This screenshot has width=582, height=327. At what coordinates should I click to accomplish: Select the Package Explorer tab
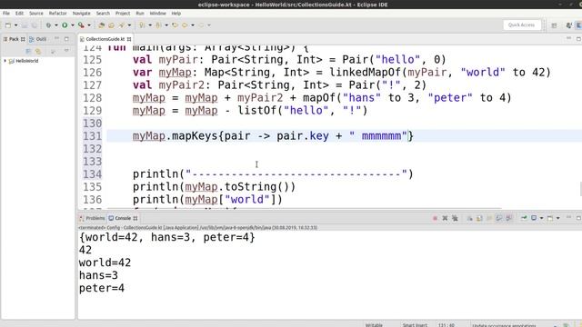(14, 39)
